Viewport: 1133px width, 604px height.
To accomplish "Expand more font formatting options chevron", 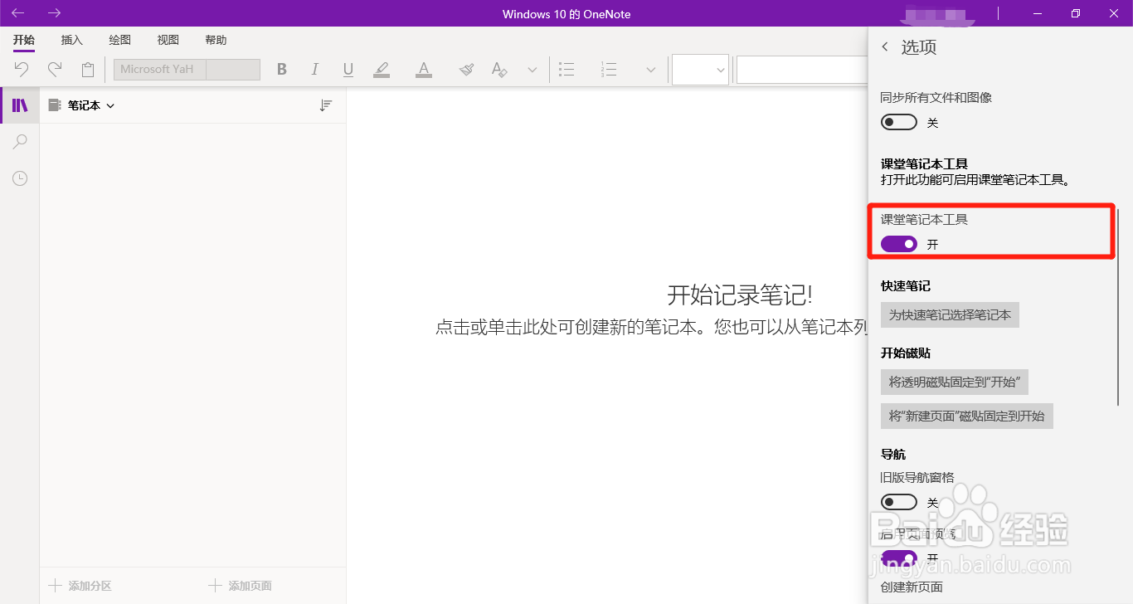I will point(532,70).
